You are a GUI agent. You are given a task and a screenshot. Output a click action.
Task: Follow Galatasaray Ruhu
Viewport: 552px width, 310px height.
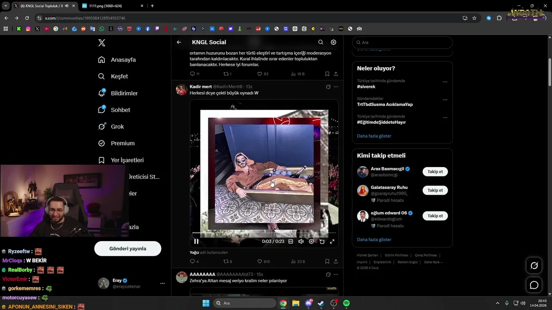pos(435,190)
